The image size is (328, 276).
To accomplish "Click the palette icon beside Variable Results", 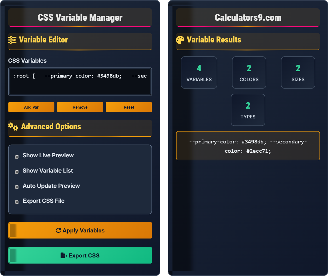I will tap(180, 40).
